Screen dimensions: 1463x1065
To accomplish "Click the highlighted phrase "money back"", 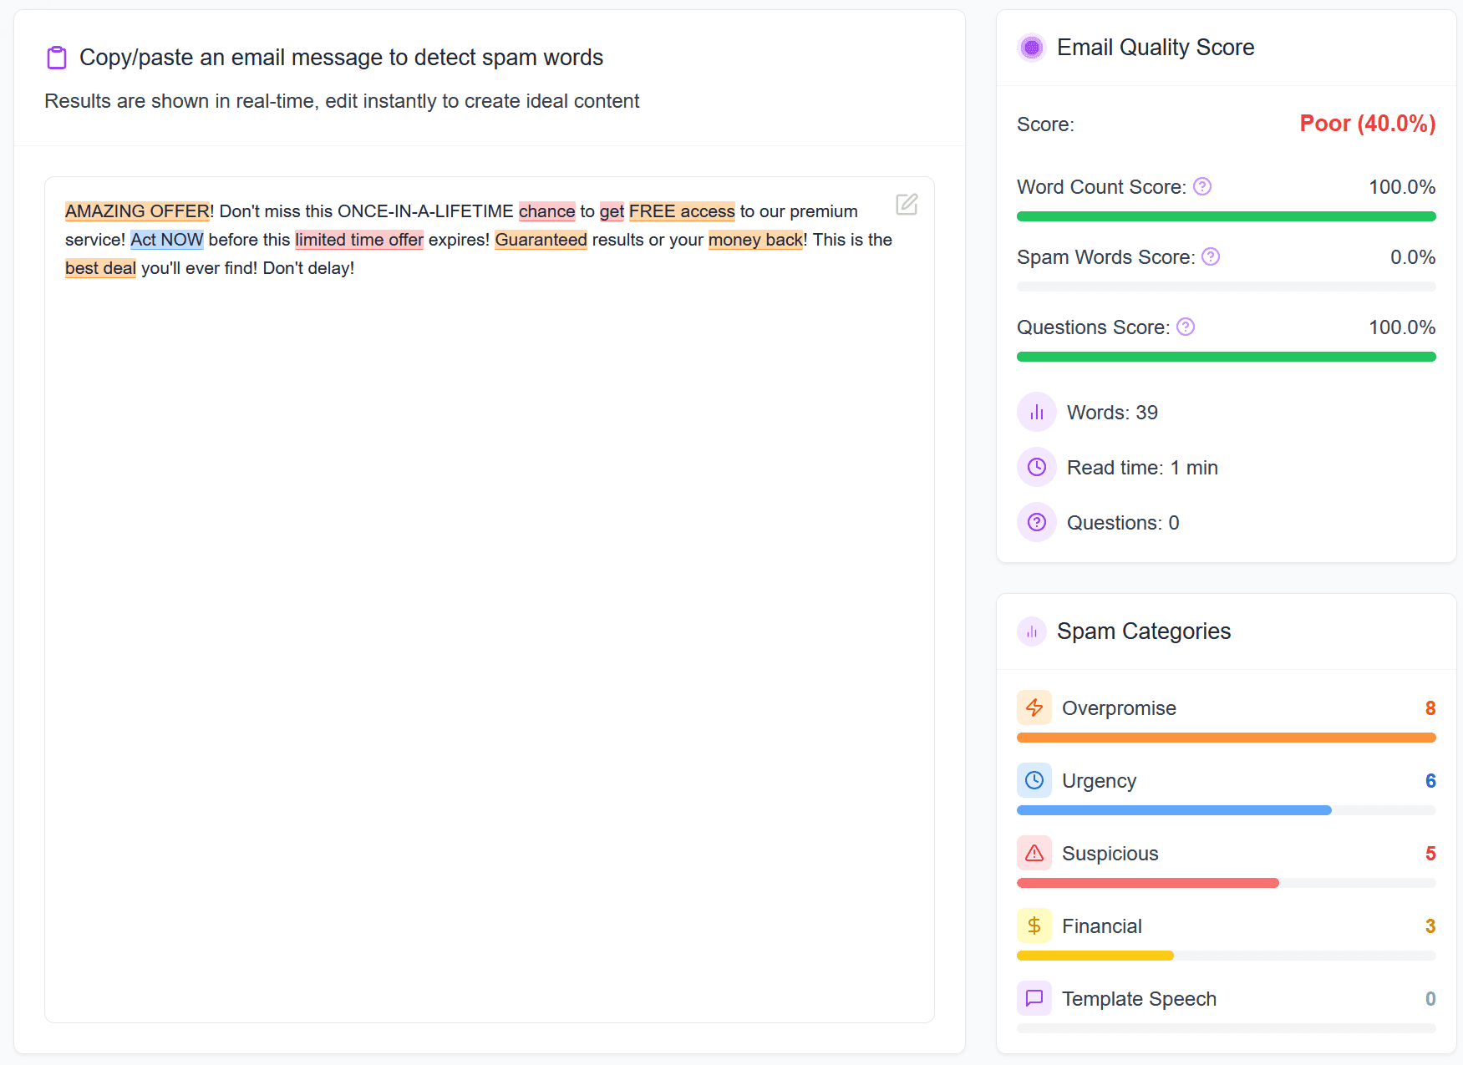I will pyautogui.click(x=756, y=240).
